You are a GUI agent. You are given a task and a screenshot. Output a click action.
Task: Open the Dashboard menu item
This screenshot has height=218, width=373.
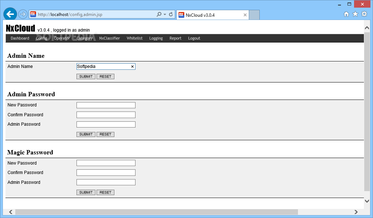pos(20,38)
